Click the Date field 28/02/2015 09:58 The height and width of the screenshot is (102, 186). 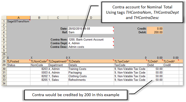(x=91, y=29)
